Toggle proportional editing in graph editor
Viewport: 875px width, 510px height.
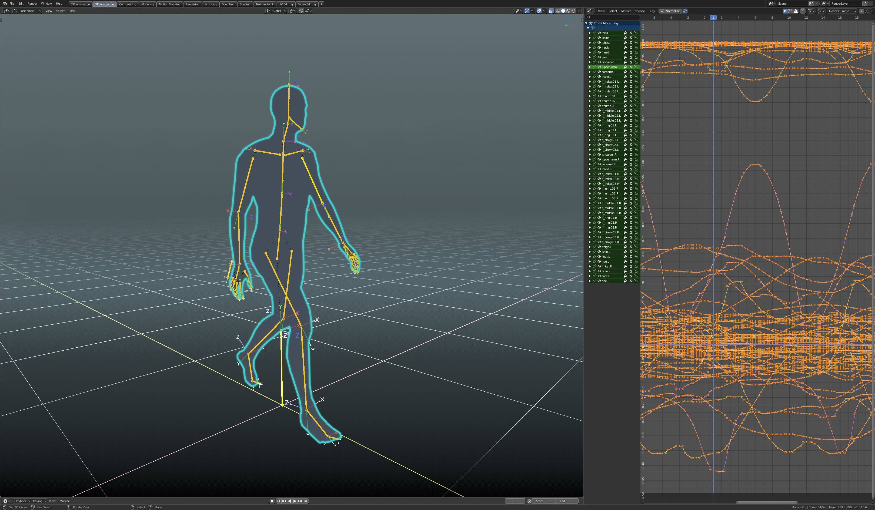click(x=861, y=11)
